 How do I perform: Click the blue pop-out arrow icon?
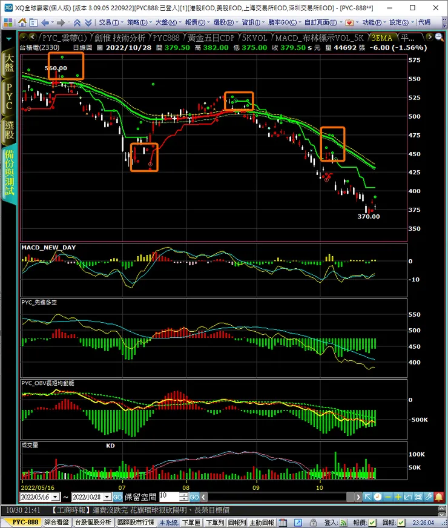pos(298,523)
